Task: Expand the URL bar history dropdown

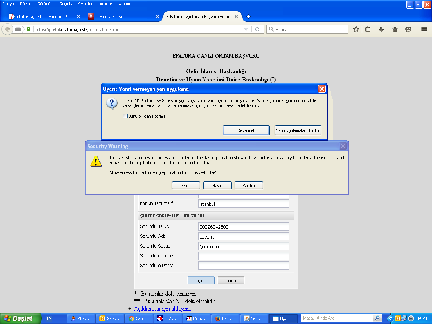Action: (x=246, y=29)
